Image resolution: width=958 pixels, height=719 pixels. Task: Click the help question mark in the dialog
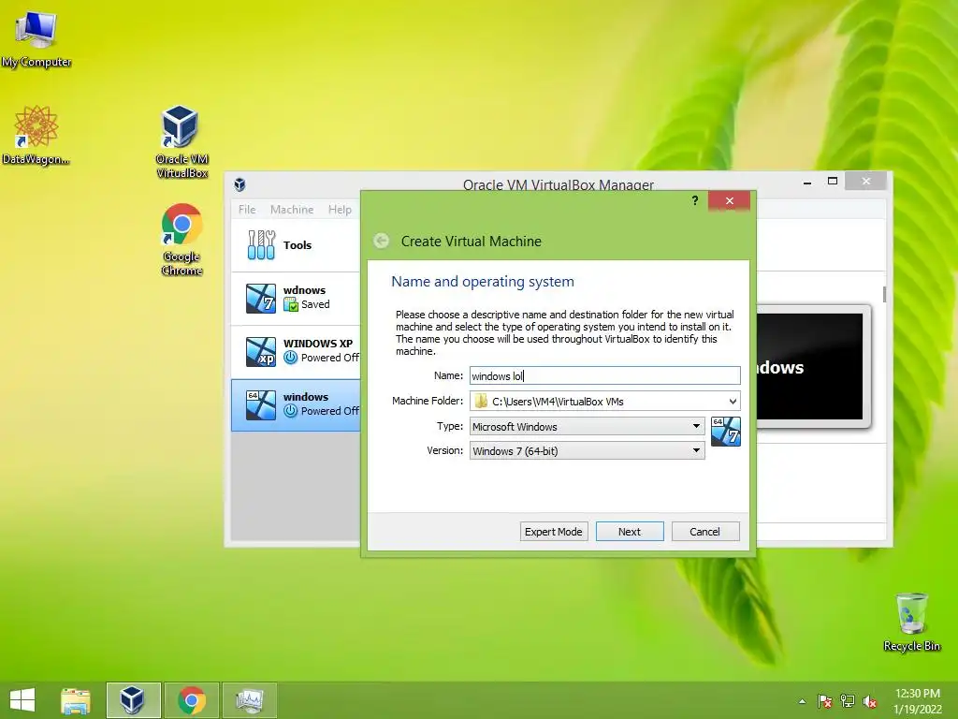point(695,200)
